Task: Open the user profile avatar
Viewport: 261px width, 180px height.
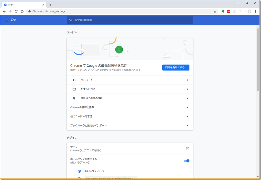Action: (249, 11)
